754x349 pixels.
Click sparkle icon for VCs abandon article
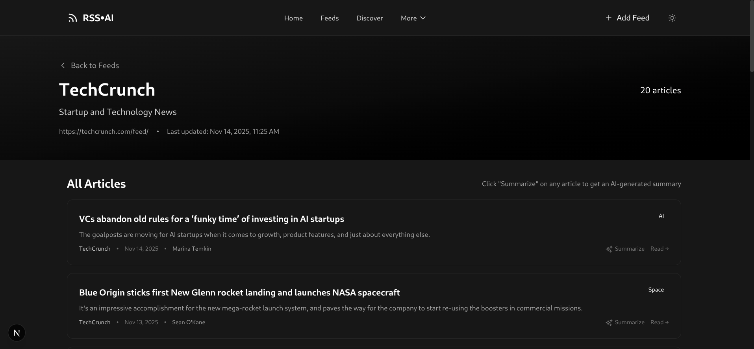click(609, 249)
